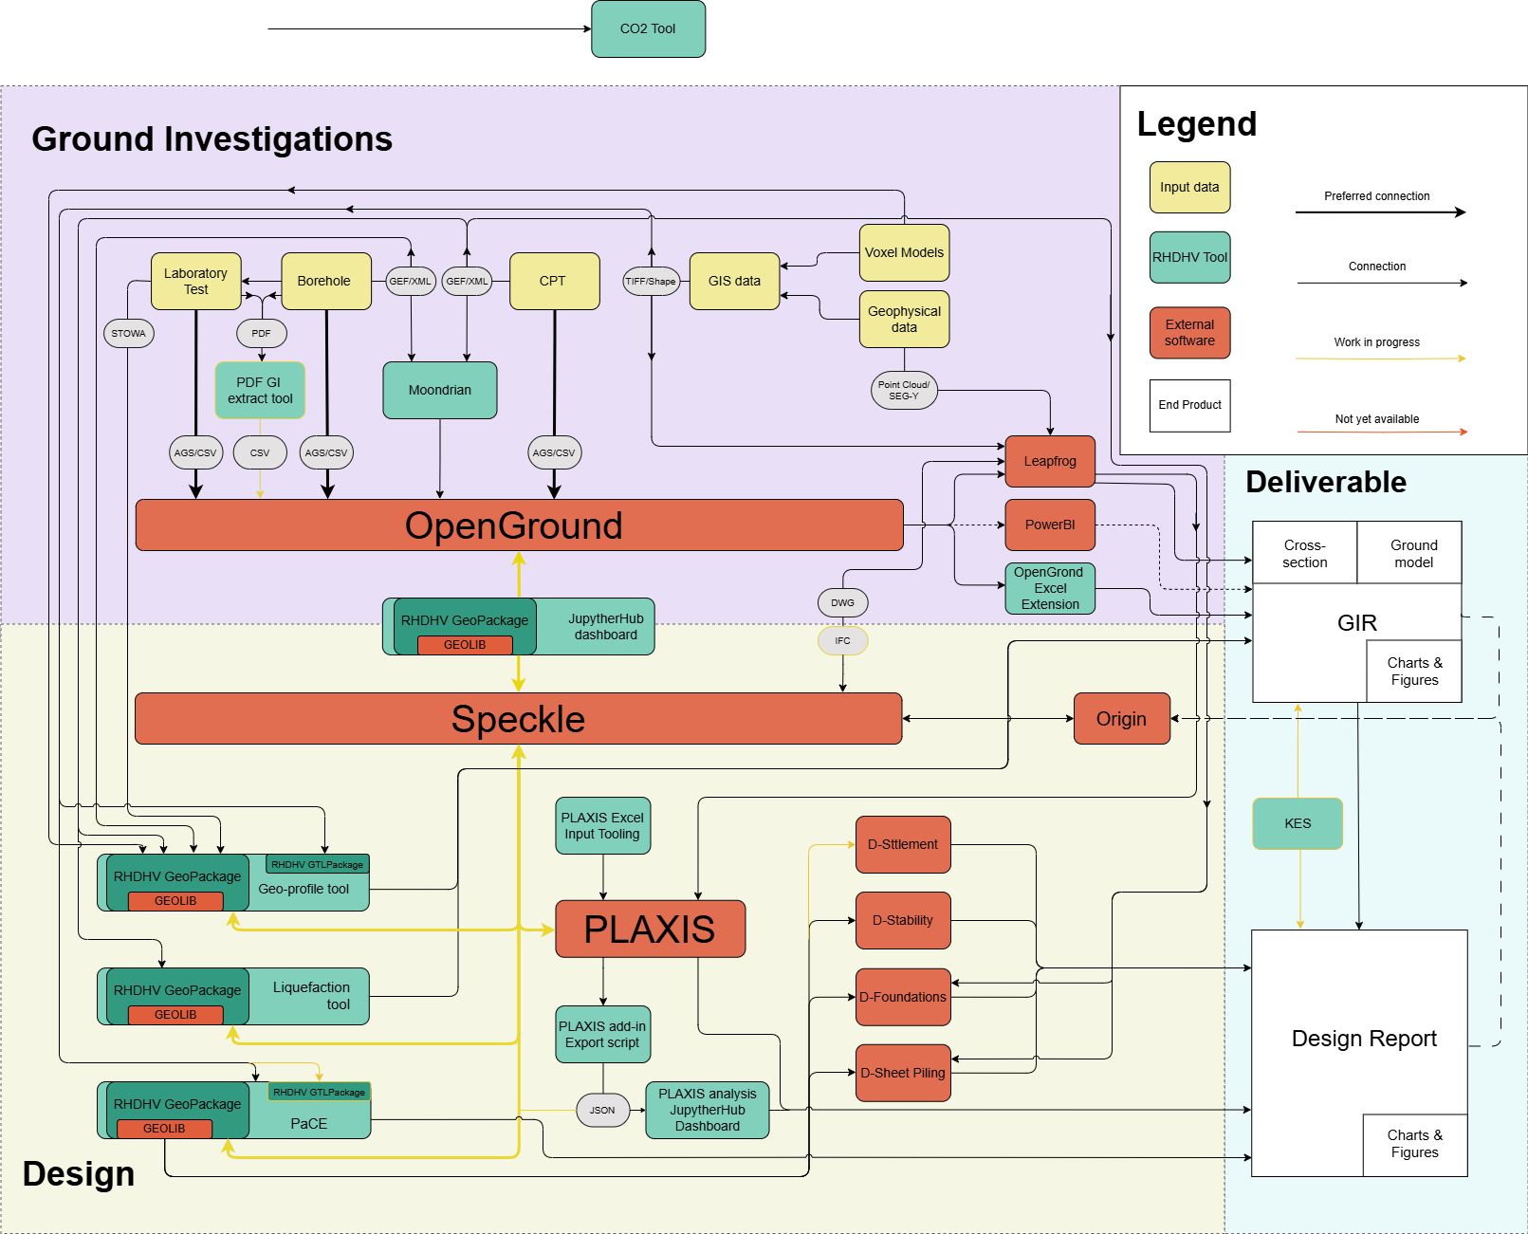Select CSV pill under PDF GI extract tool
The width and height of the screenshot is (1528, 1234).
click(x=260, y=452)
